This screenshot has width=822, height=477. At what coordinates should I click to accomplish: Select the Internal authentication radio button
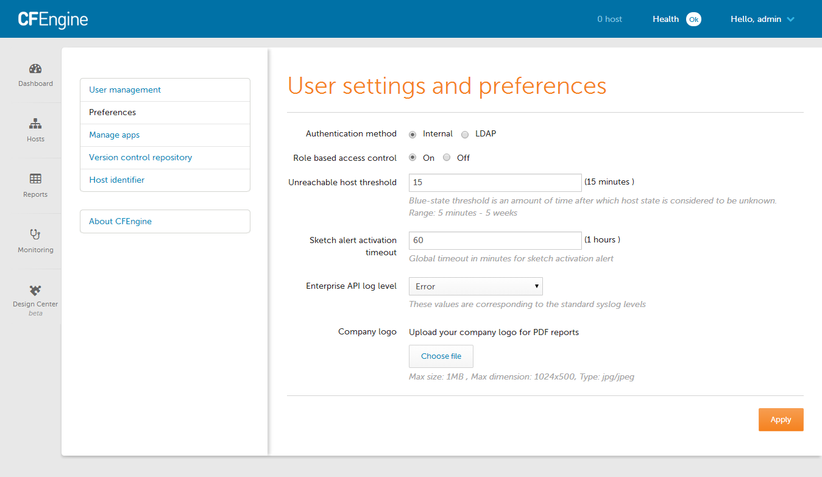pyautogui.click(x=413, y=134)
